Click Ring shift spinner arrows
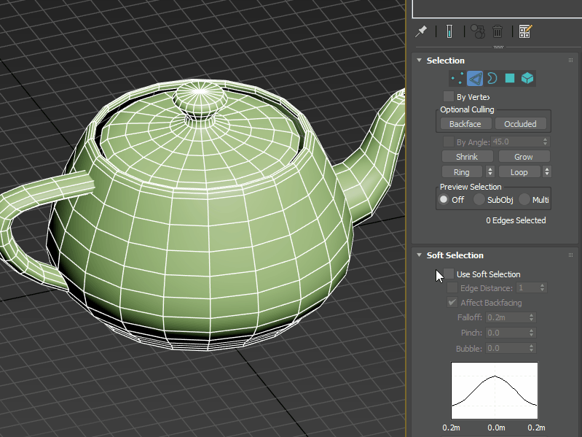 coord(490,171)
